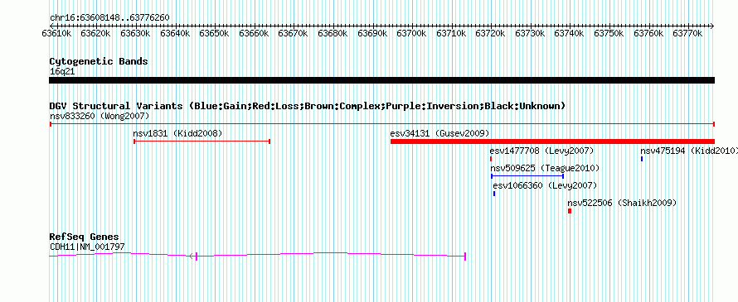Open variant nsv475194 (Kidd2010) label
Viewport: 738px width, 302px height.
coord(689,151)
